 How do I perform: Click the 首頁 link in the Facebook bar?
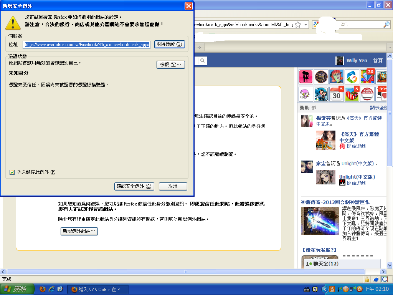click(x=378, y=61)
